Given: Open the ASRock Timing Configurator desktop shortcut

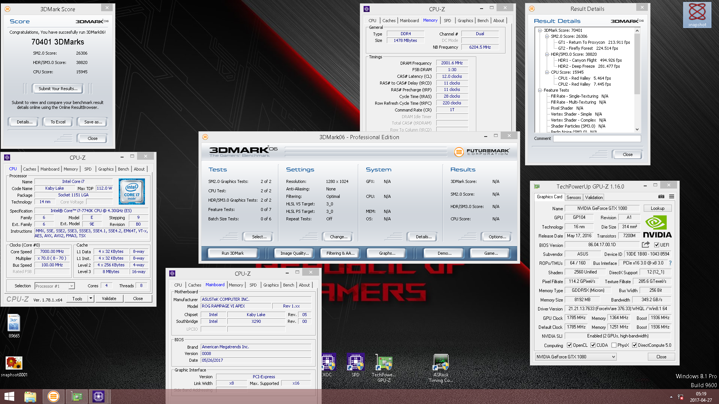Looking at the screenshot, I should pos(441,368).
